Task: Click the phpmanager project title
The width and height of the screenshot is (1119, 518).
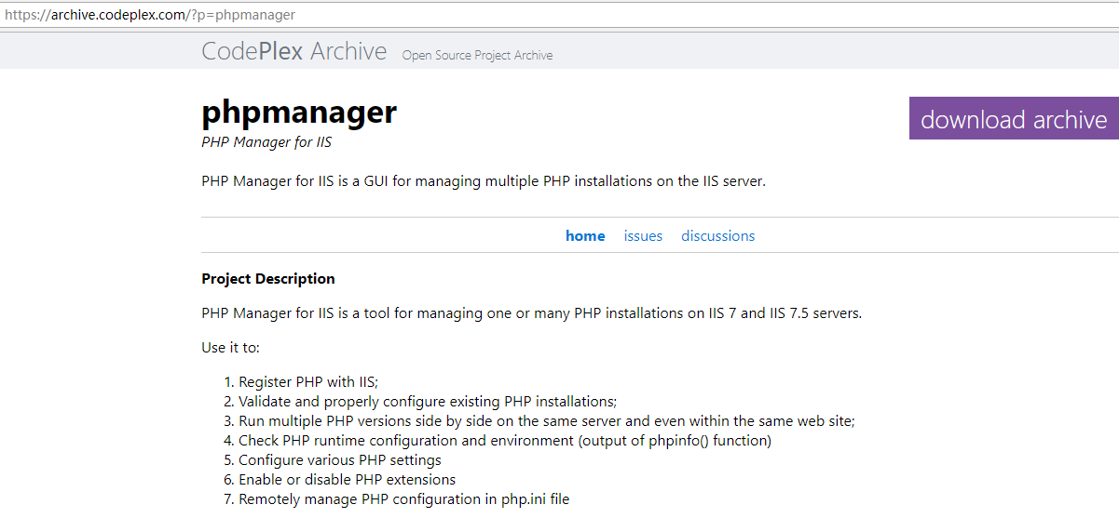Action: click(299, 113)
